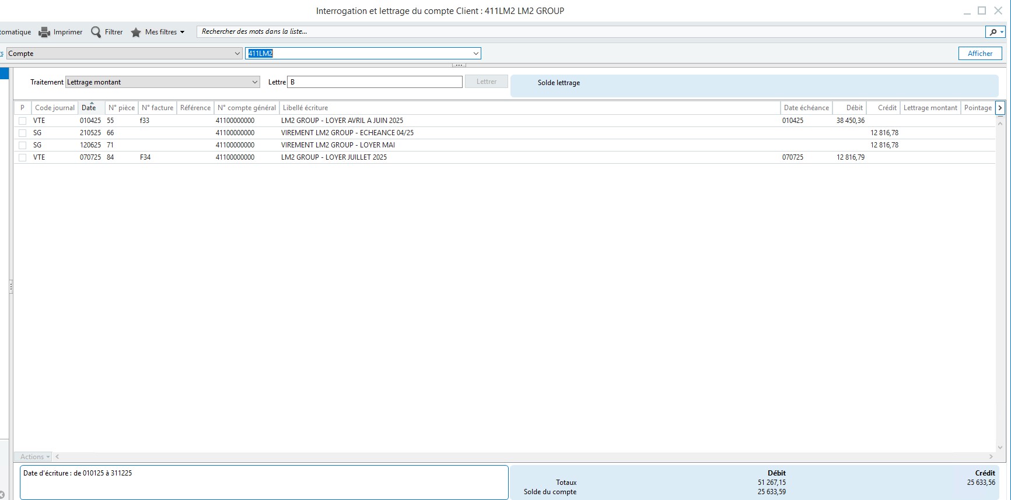Click the Rechercher des mots search field
1011x500 pixels.
(589, 32)
